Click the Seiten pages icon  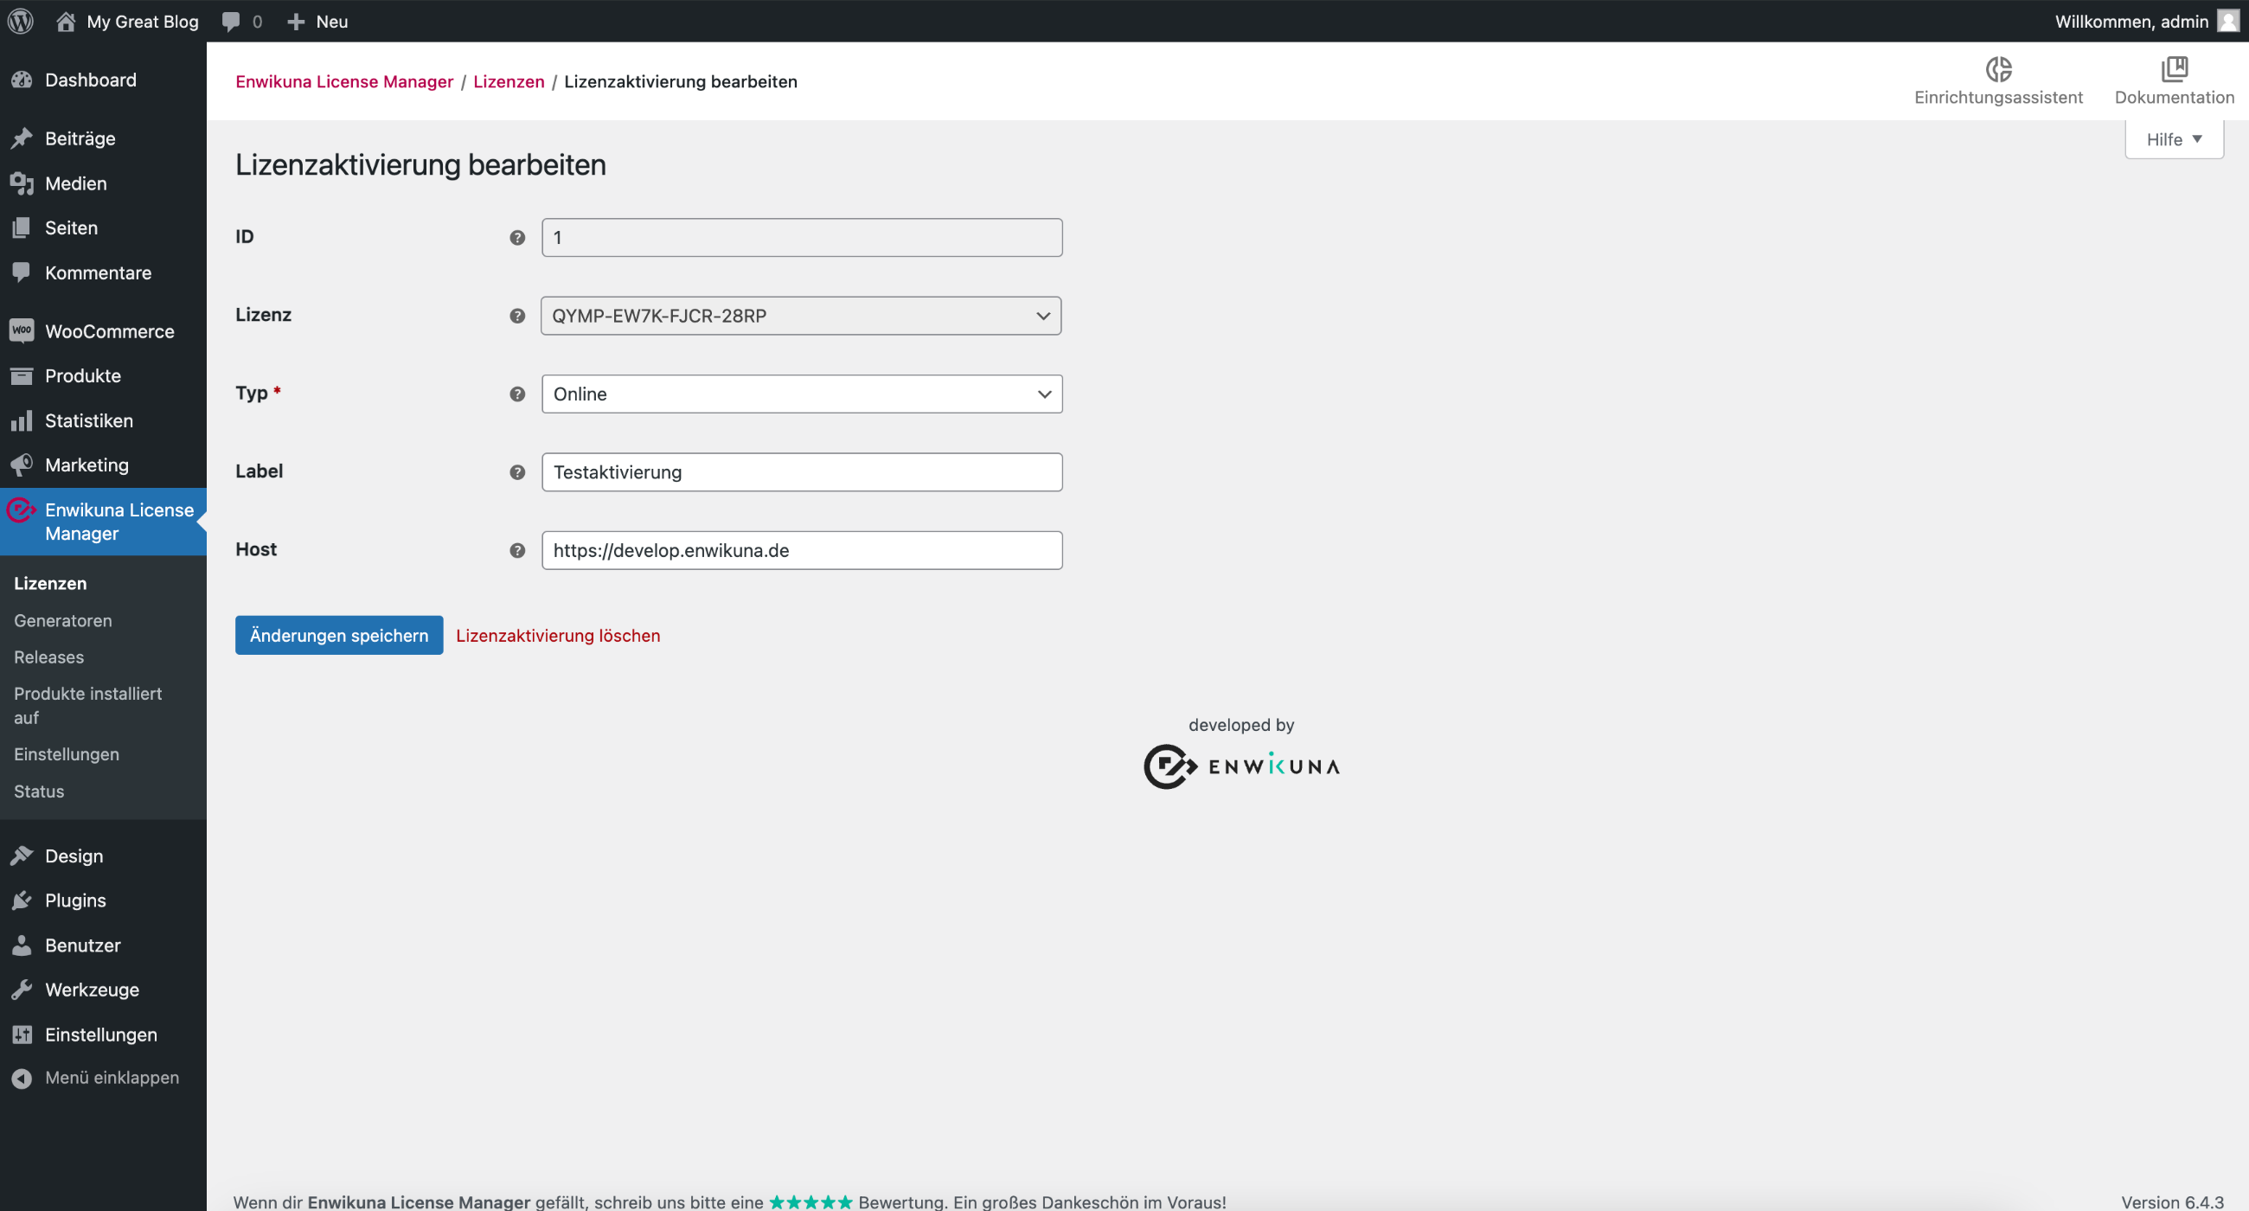[22, 227]
